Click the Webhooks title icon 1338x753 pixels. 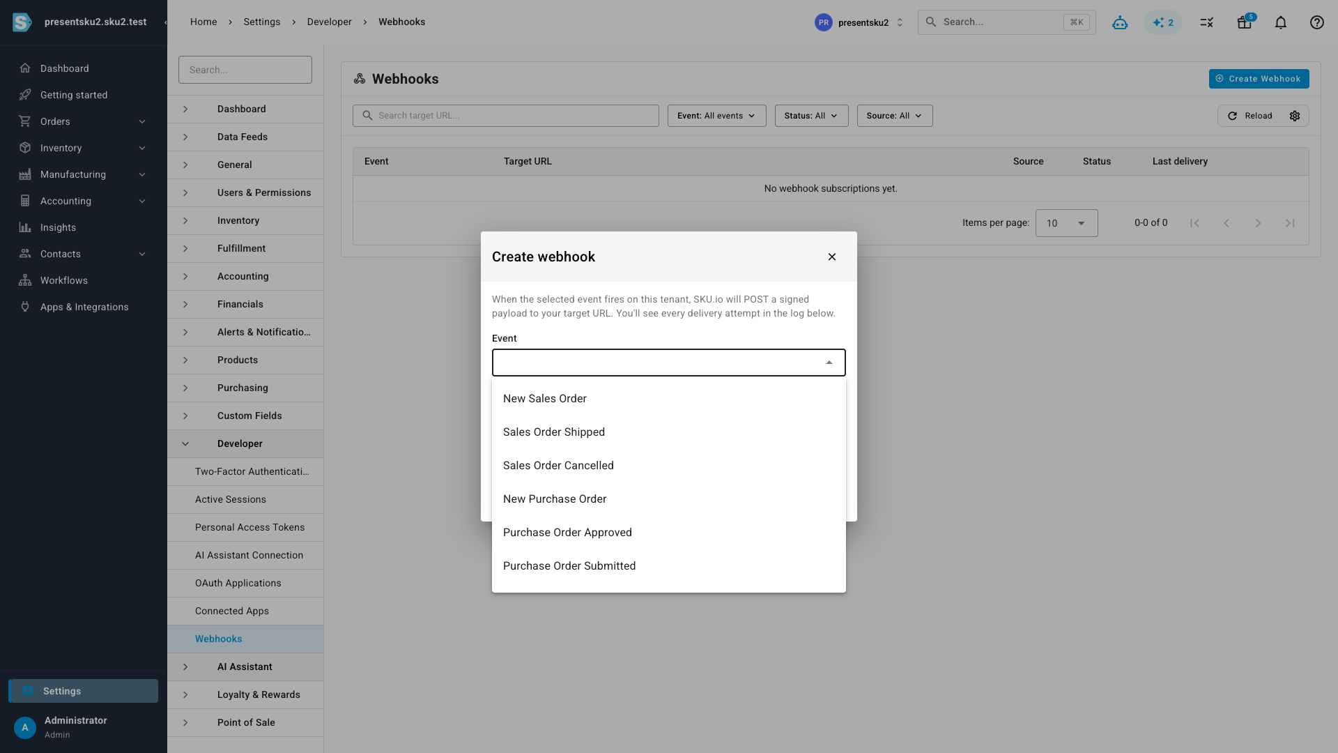pos(360,79)
